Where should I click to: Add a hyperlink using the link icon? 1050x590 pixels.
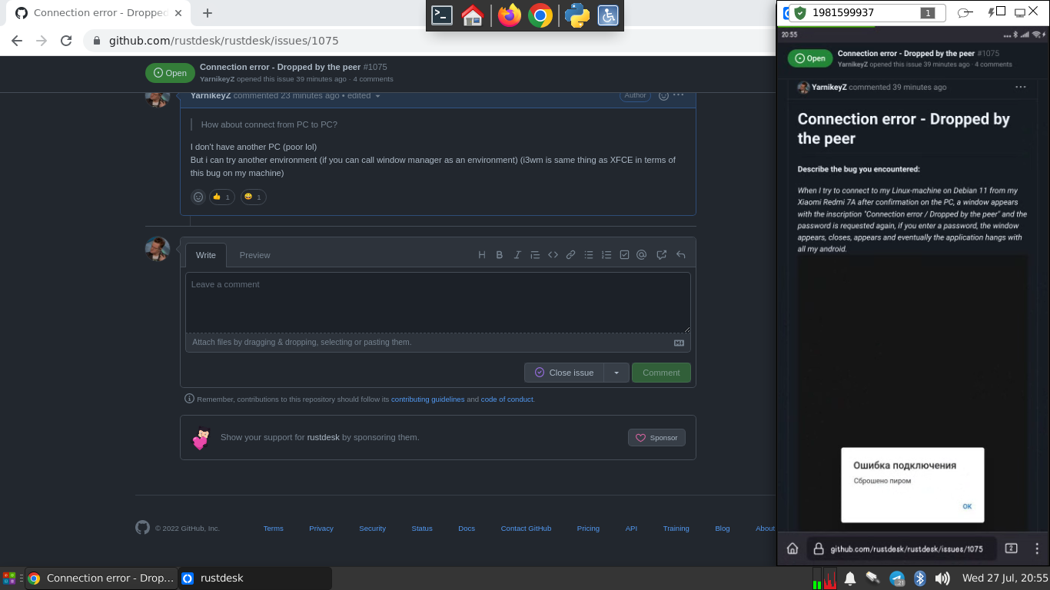tap(570, 254)
